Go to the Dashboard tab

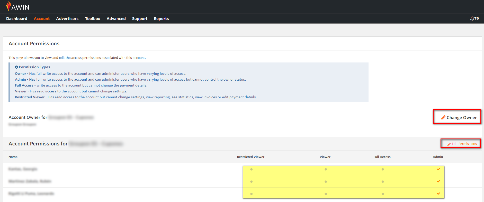pos(17,19)
